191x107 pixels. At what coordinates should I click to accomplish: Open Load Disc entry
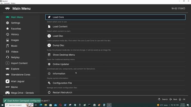coord(115,36)
